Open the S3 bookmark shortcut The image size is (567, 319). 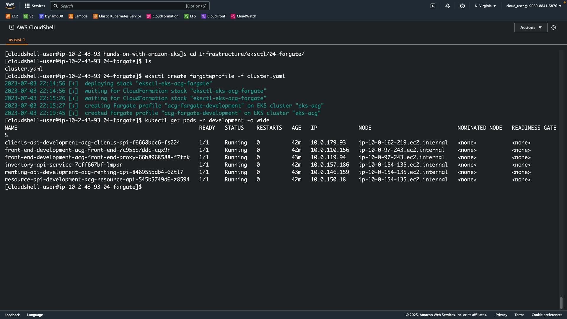click(29, 16)
